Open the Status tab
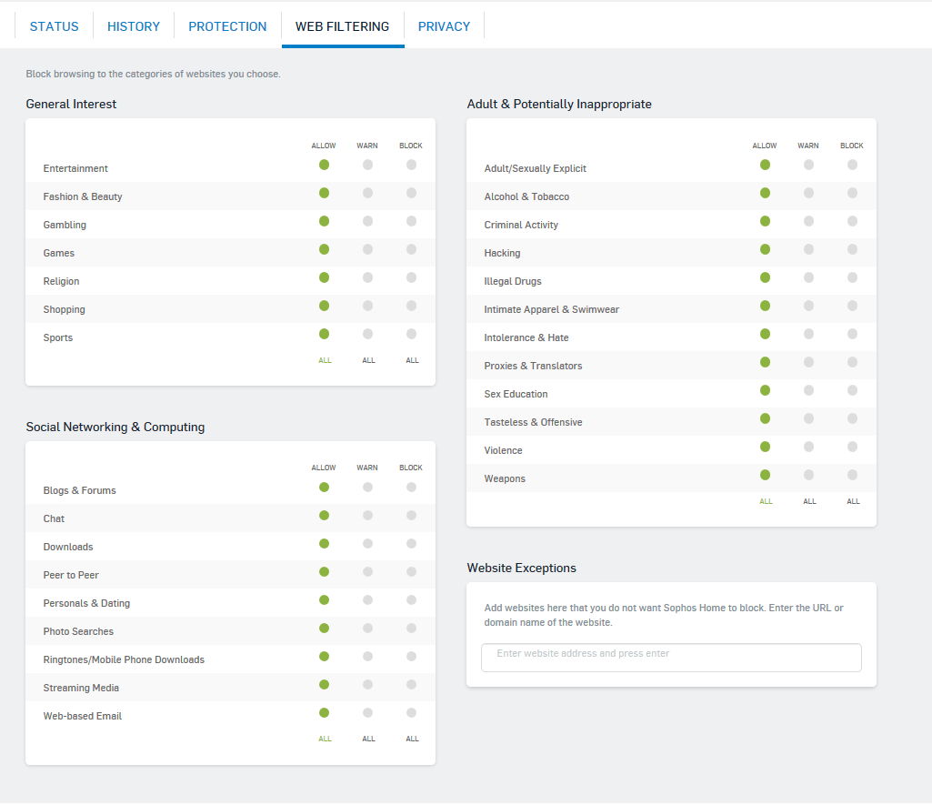Screen dimensions: 932x805 click(54, 26)
